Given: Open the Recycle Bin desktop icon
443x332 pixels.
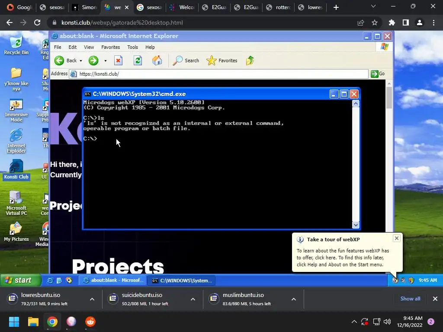Looking at the screenshot, I should 16,45.
